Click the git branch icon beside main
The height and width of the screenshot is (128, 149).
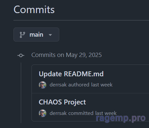click(x=22, y=35)
